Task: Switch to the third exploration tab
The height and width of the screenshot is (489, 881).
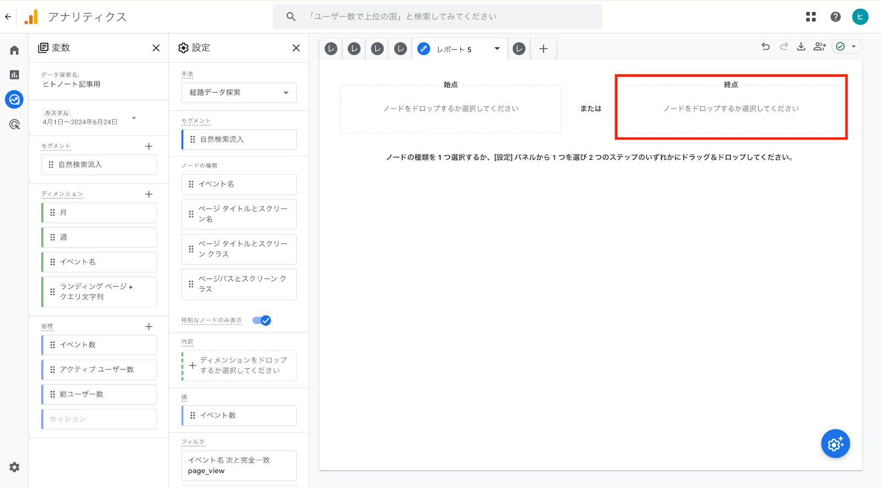Action: tap(377, 49)
